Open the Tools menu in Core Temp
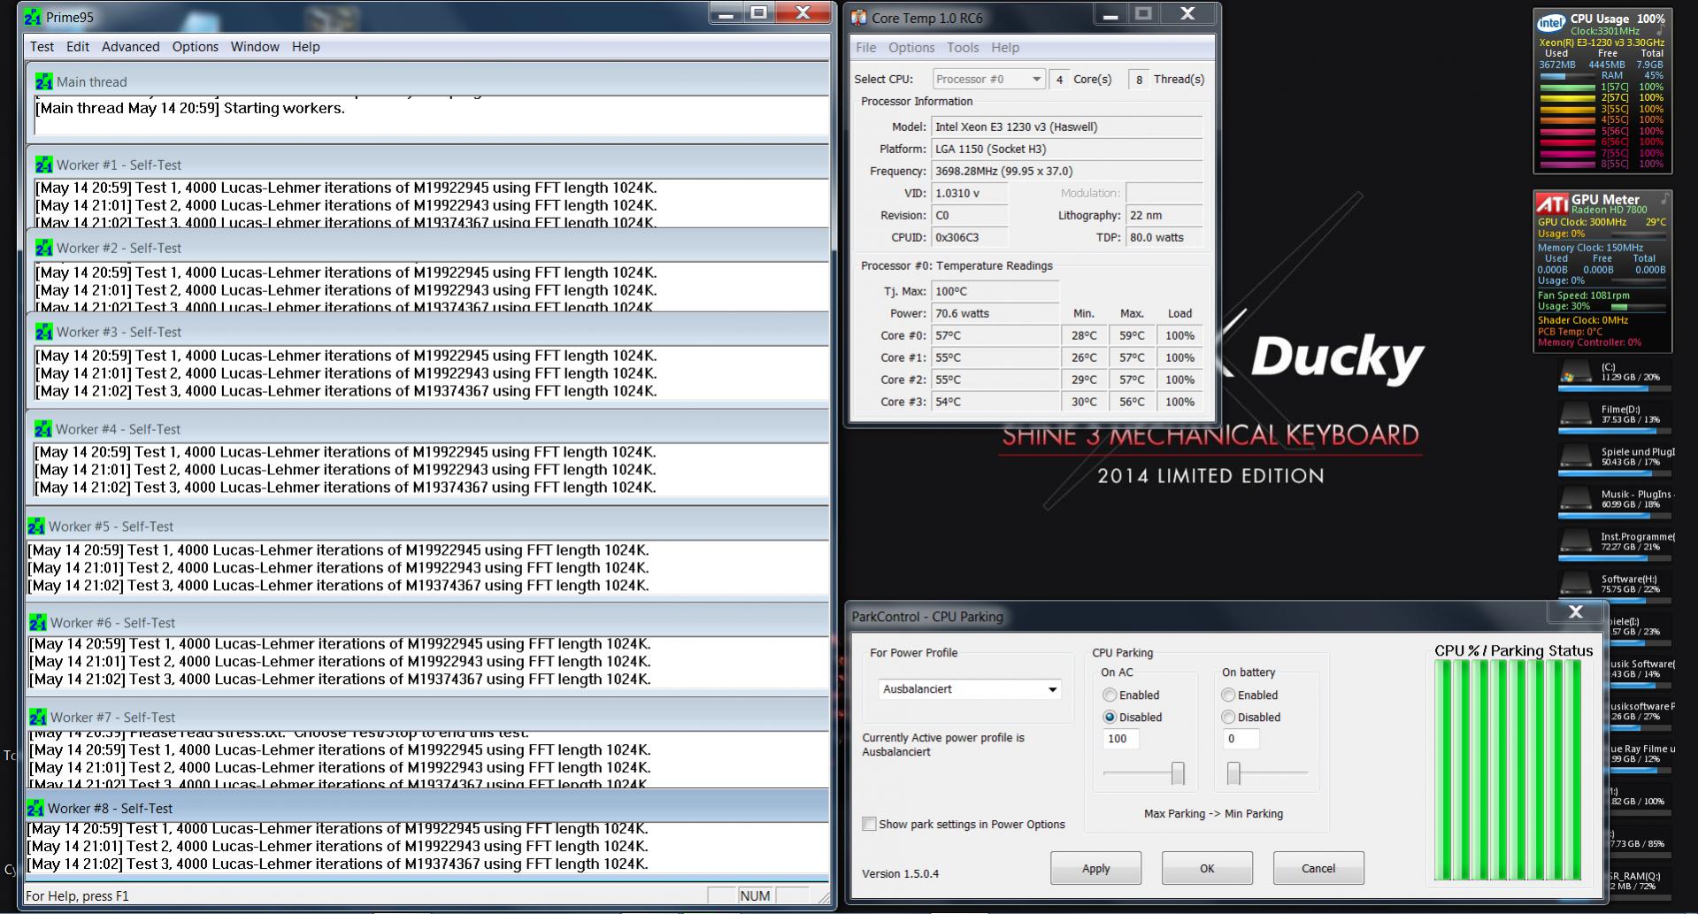Viewport: 1698px width, 914px height. pyautogui.click(x=963, y=48)
